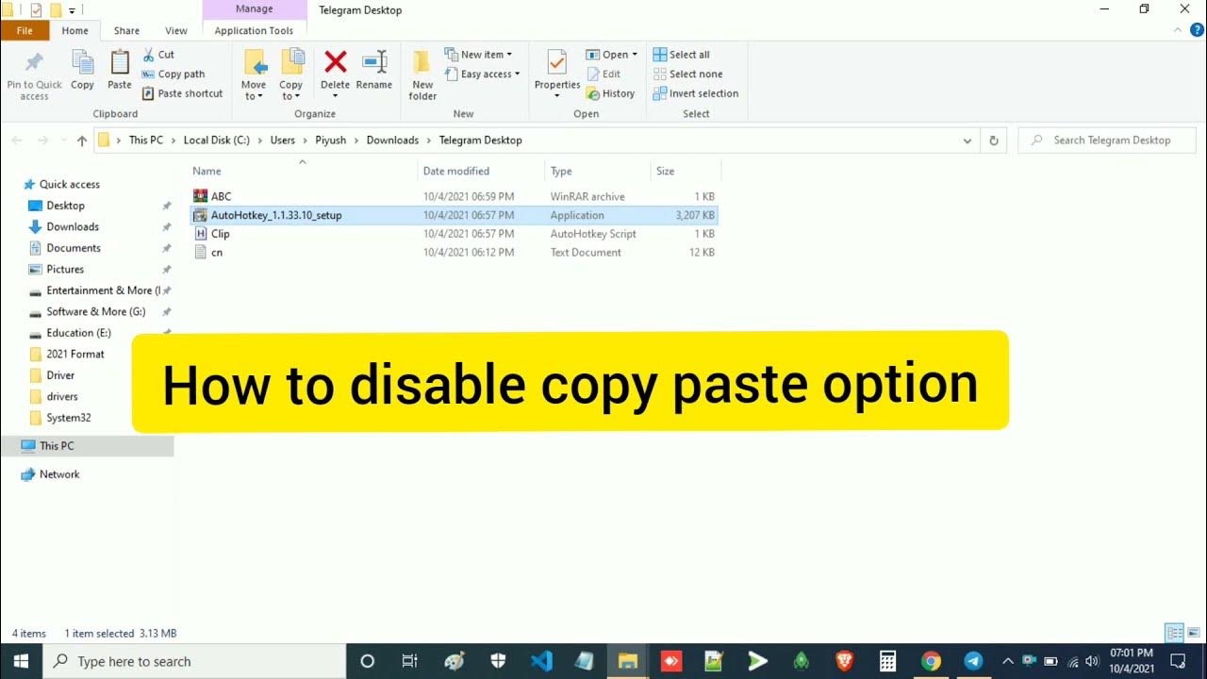Go up one folder level
1207x679 pixels.
coord(82,141)
